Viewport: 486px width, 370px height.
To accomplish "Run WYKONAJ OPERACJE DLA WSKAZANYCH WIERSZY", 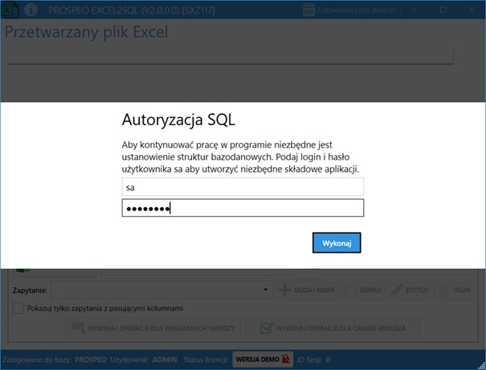I will pos(153,328).
